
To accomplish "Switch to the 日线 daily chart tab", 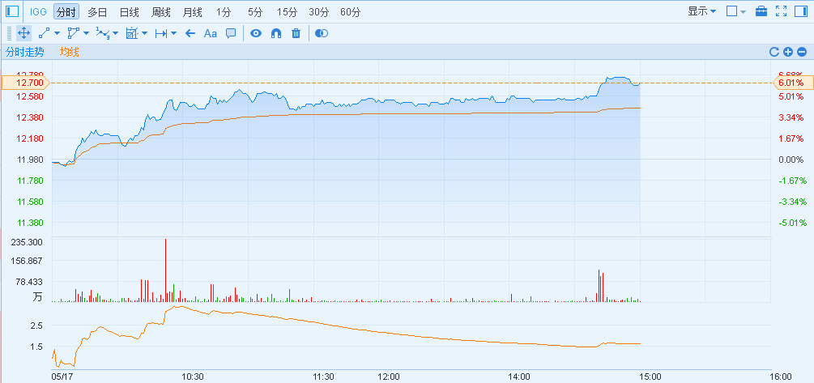I will coord(130,11).
